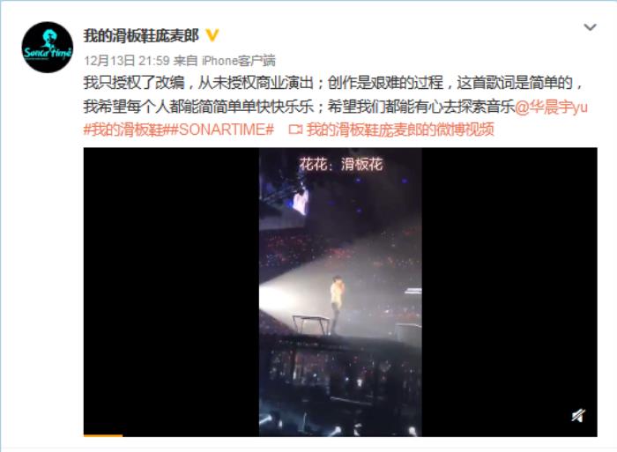Screen dimensions: 617x452
Task: Click the black left margin of the video
Action: (x=171, y=292)
